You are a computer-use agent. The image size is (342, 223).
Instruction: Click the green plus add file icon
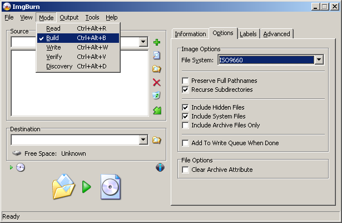click(157, 42)
